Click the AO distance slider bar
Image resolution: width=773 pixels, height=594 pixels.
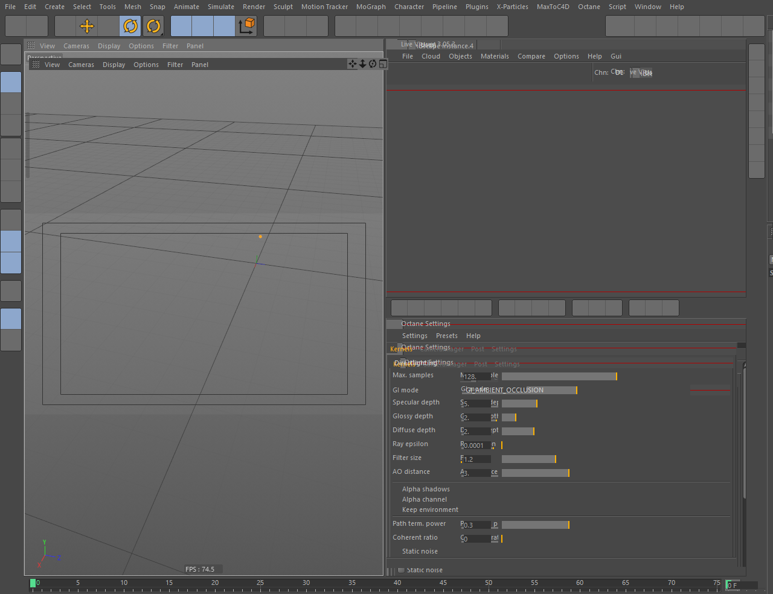pos(536,473)
